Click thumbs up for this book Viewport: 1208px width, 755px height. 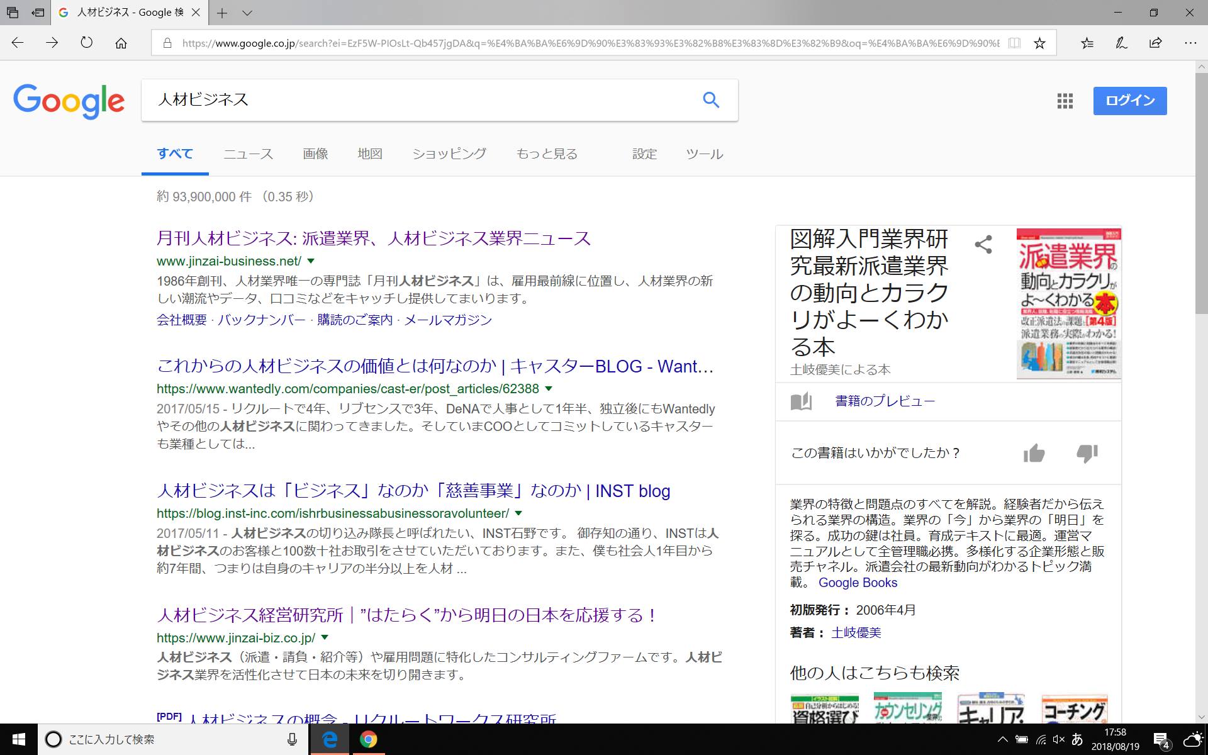click(1034, 453)
